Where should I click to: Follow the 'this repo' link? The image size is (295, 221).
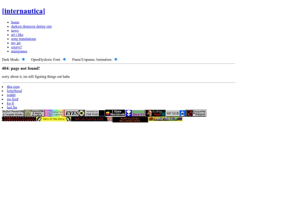click(x=13, y=87)
